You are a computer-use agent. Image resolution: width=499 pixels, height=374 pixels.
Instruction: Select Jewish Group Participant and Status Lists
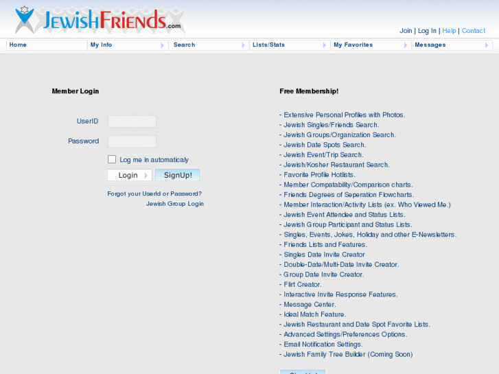pyautogui.click(x=346, y=224)
